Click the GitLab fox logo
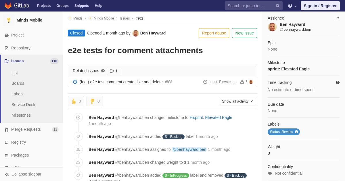345x181 pixels. click(x=8, y=6)
